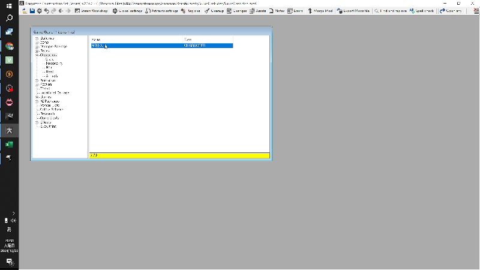Click the Undo arrow icon
The height and width of the screenshot is (270, 480).
47,11
